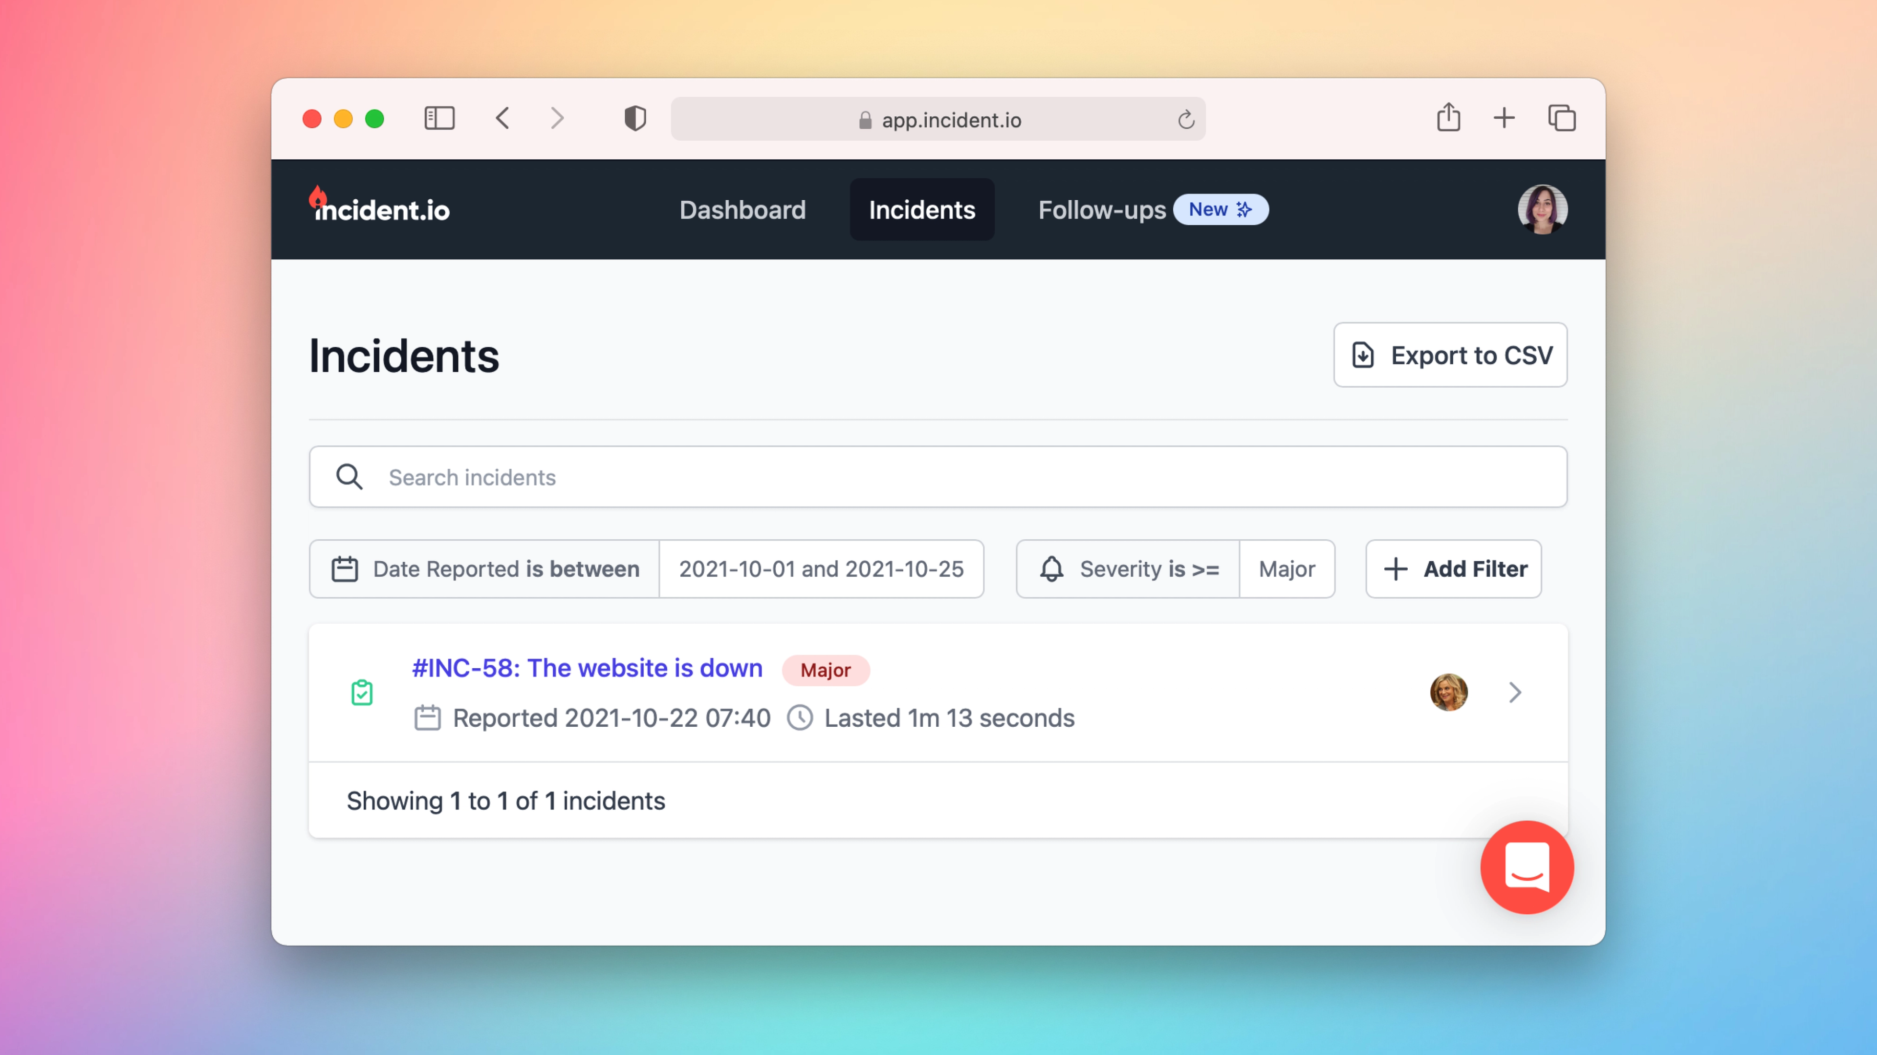
Task: Add a new filter with Add Filter
Action: coord(1454,570)
